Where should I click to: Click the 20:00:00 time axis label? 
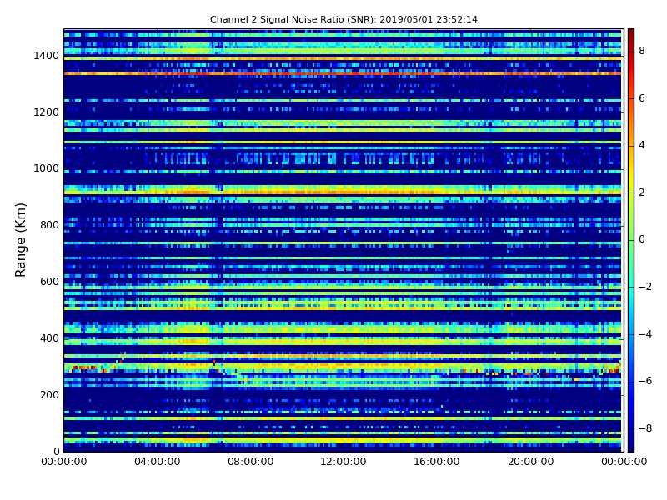tap(530, 462)
